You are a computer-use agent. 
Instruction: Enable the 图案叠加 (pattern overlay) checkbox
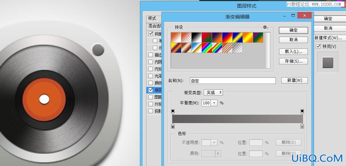click(151, 97)
